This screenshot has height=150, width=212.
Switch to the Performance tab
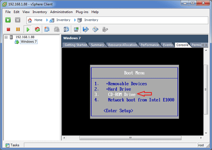[x=149, y=45]
